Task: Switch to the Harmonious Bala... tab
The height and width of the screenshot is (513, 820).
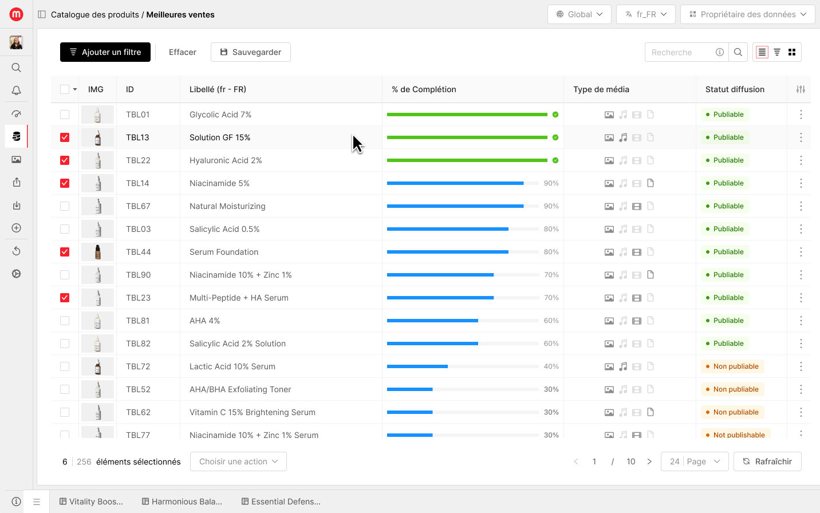Action: (x=182, y=502)
